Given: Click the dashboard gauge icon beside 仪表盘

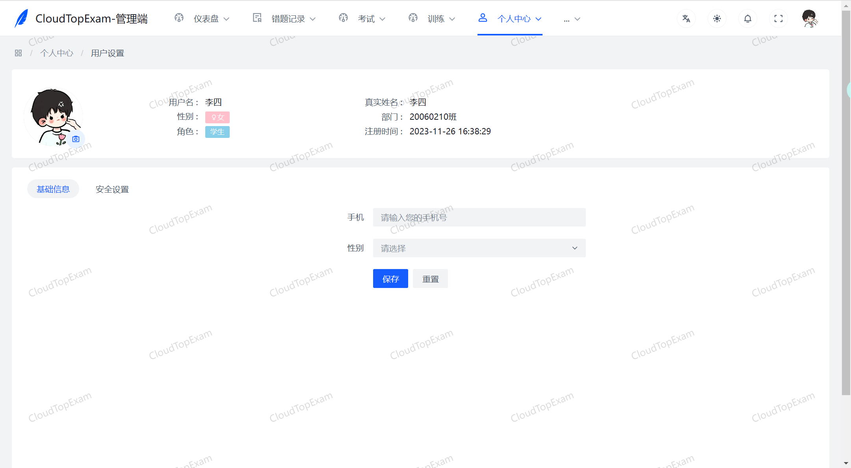Looking at the screenshot, I should 179,18.
